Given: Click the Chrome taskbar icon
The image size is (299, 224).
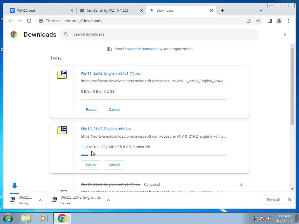Looking at the screenshot, I should (x=62, y=218).
